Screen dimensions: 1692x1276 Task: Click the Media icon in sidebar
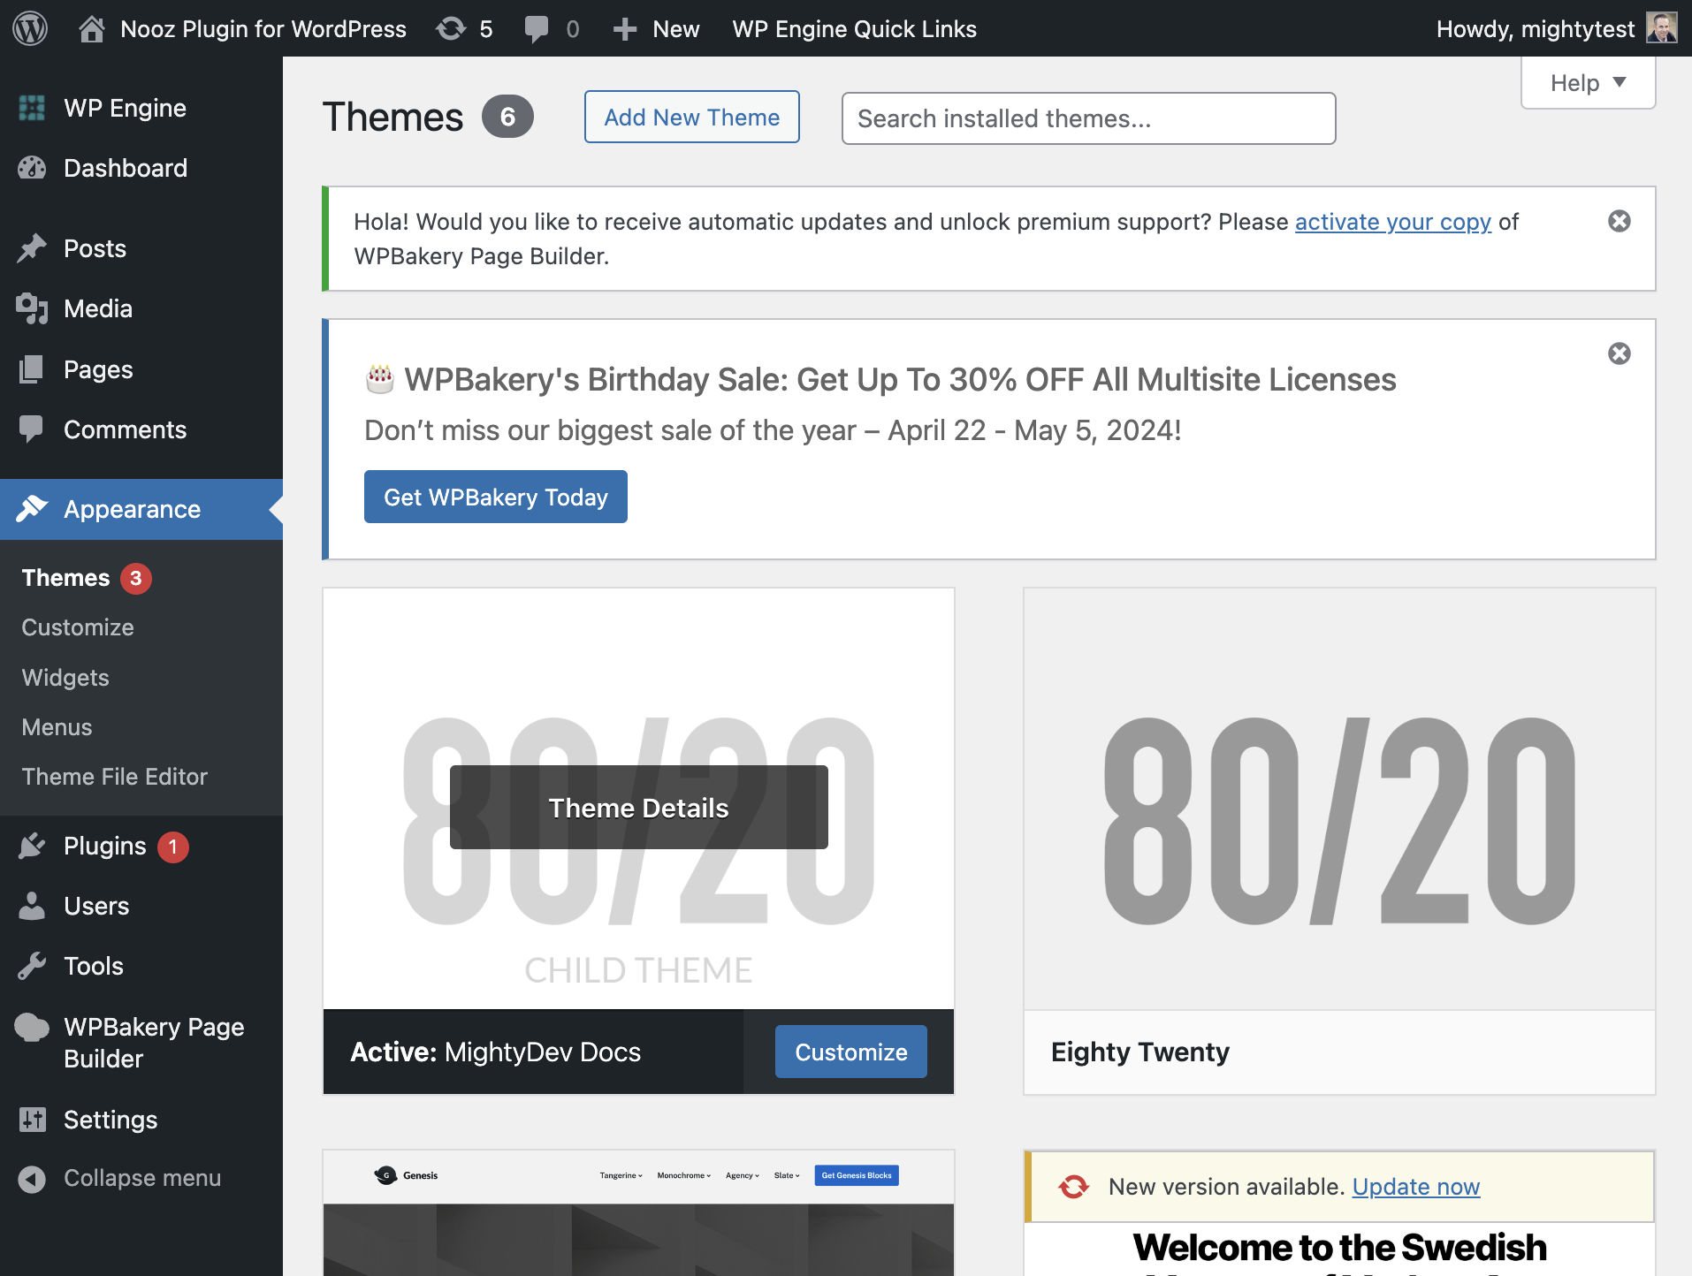pyautogui.click(x=32, y=308)
